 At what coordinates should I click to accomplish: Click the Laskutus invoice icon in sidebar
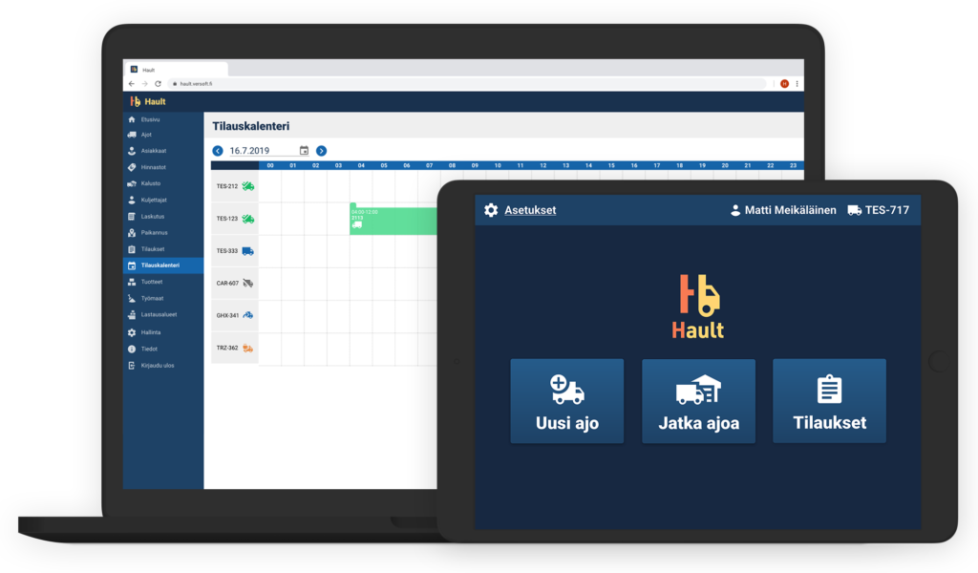[x=132, y=217]
